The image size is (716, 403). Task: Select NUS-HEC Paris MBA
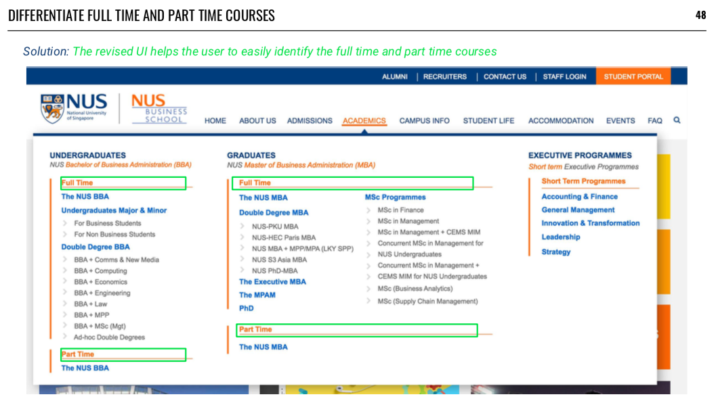point(284,237)
